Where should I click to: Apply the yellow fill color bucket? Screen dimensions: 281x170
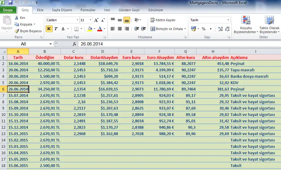click(x=90, y=29)
